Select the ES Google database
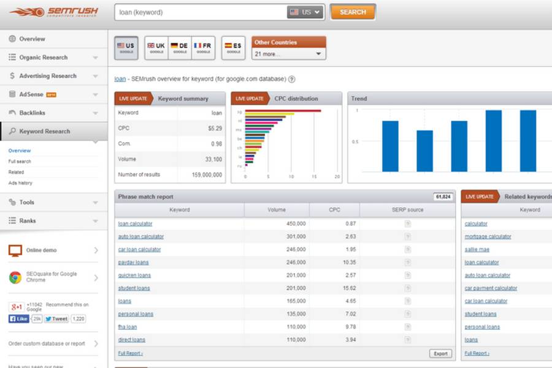 [233, 48]
